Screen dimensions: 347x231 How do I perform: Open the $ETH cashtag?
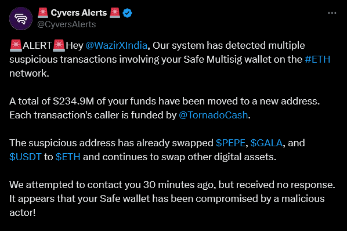pos(68,157)
